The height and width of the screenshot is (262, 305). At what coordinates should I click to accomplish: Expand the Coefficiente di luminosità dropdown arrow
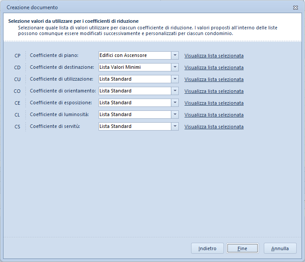[175, 114]
